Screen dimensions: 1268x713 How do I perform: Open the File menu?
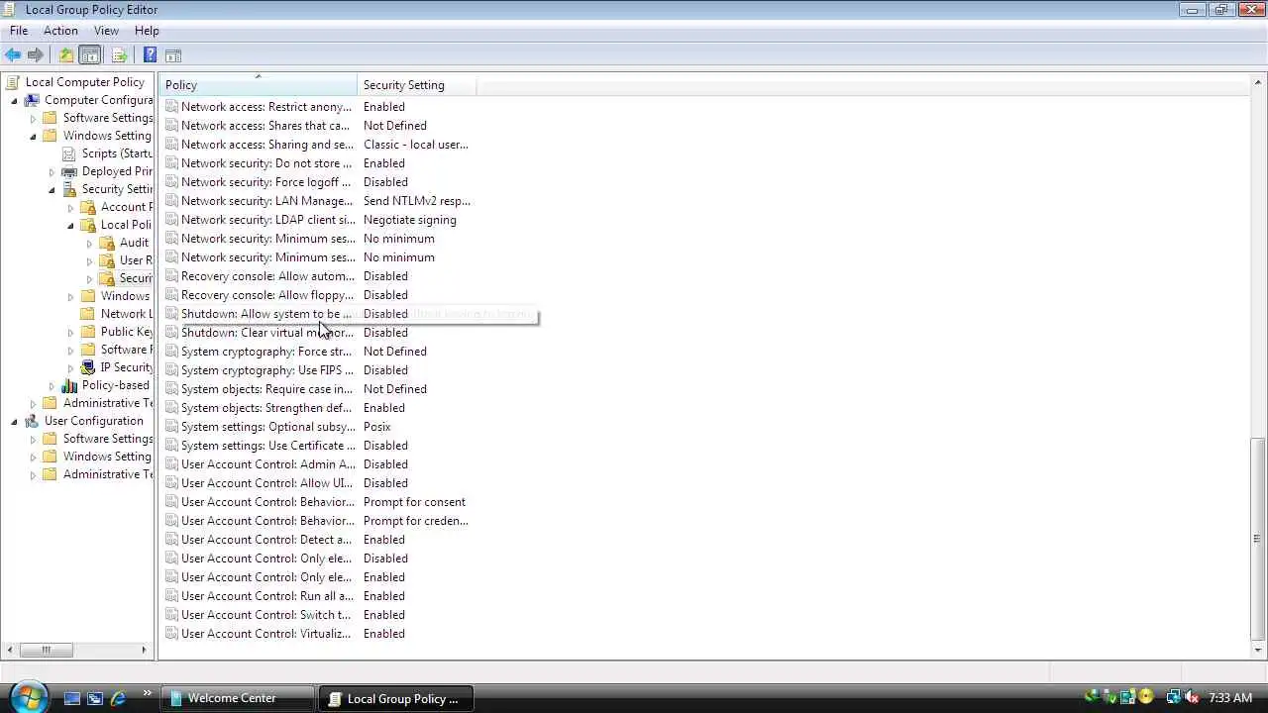coord(19,31)
